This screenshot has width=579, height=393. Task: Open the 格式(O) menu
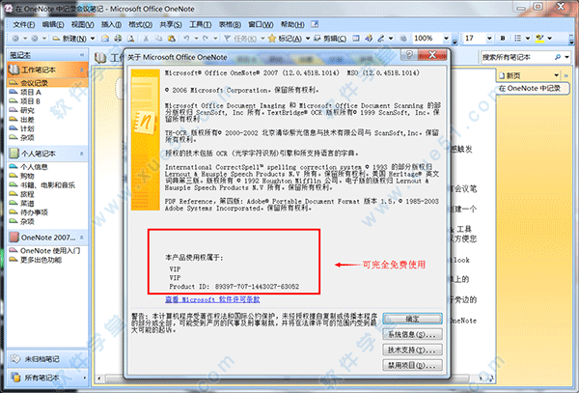click(x=140, y=25)
